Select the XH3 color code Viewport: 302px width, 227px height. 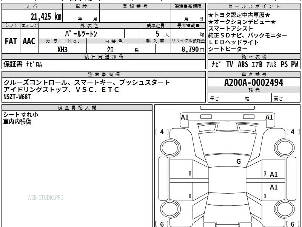click(62, 50)
